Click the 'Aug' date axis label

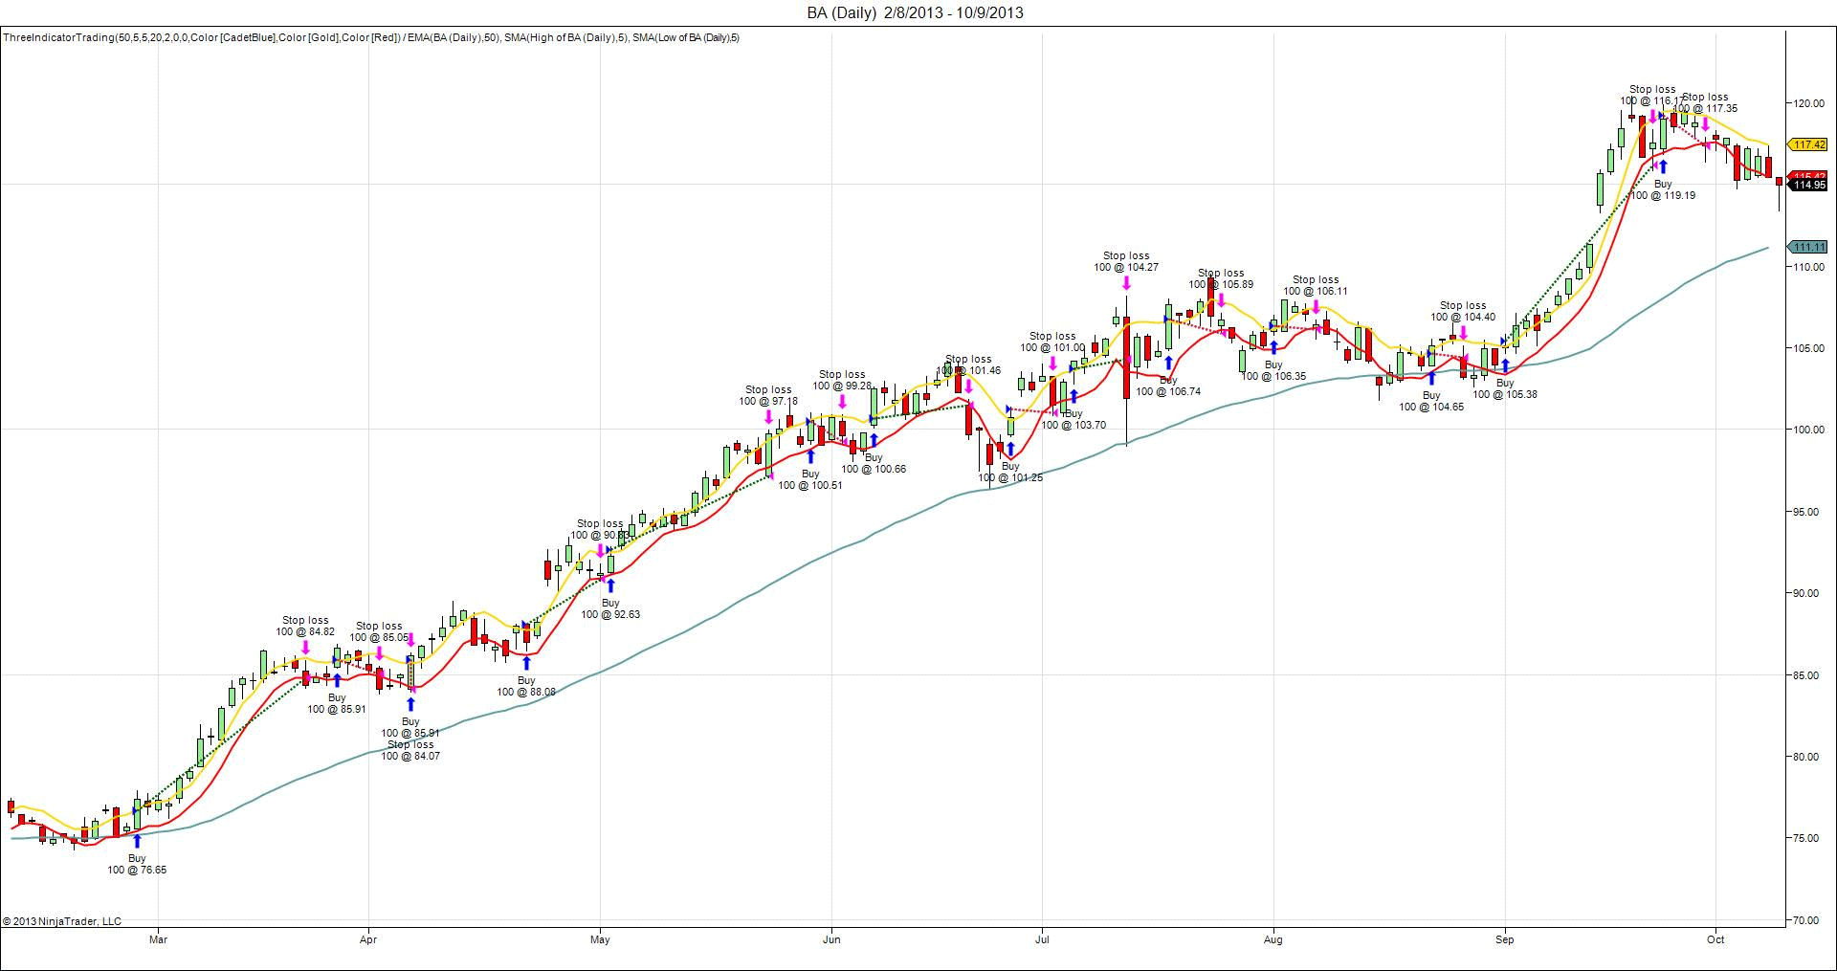(1273, 939)
